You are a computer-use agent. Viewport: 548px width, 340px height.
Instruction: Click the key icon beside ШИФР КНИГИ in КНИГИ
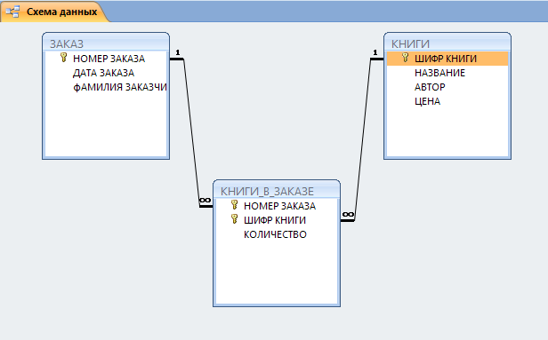pyautogui.click(x=405, y=58)
